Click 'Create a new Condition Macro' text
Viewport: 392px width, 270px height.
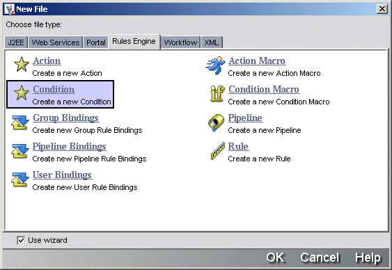coord(279,102)
